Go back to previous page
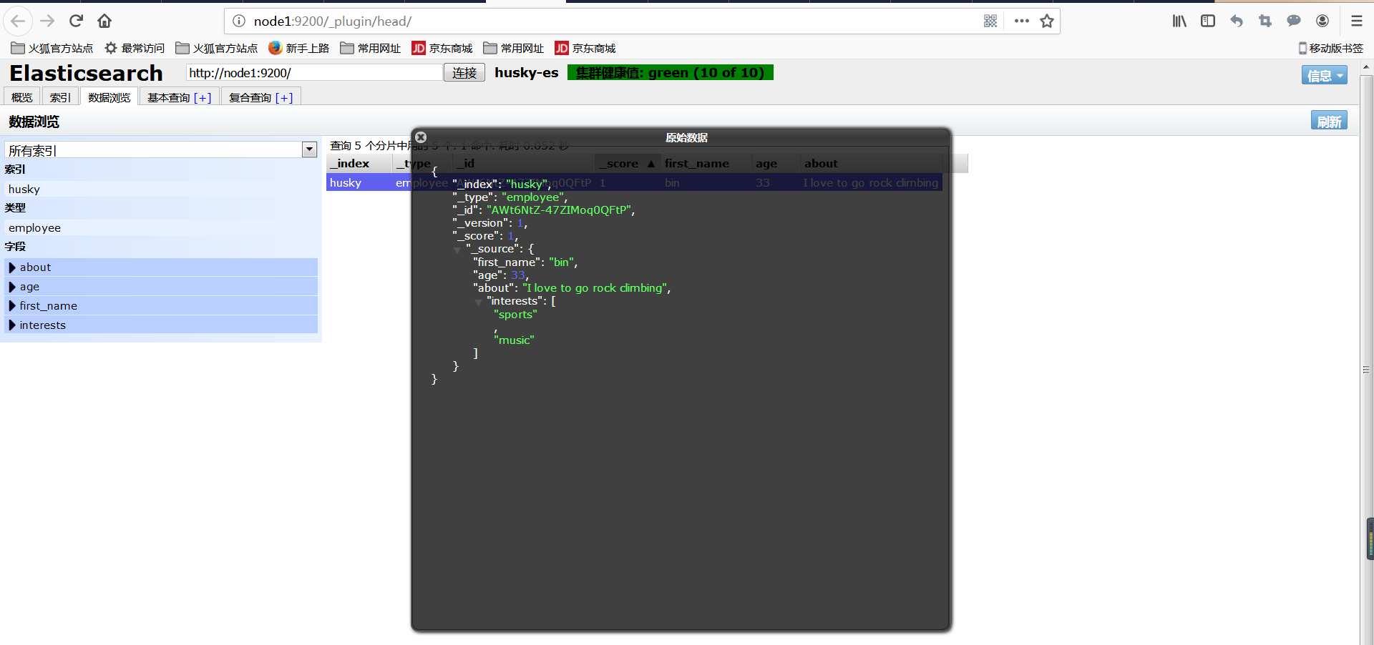 (19, 21)
